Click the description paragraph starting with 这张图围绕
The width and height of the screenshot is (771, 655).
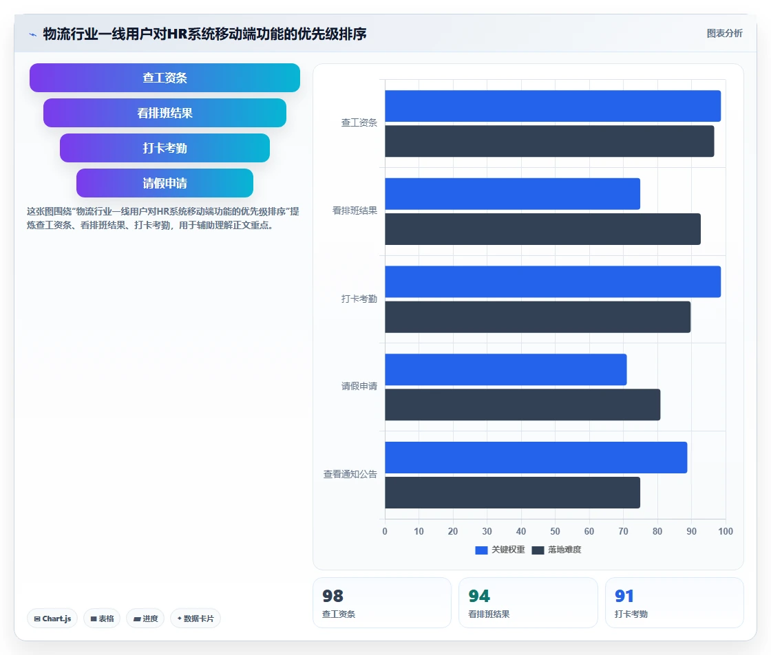(162, 218)
